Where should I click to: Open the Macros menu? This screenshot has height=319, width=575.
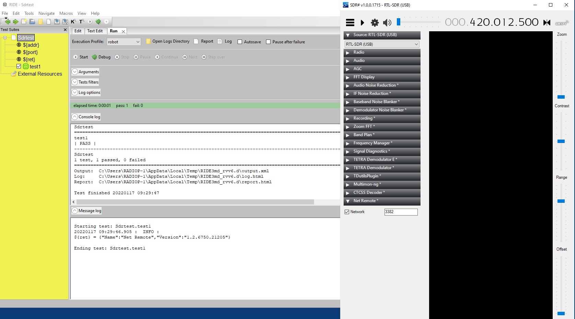66,13
